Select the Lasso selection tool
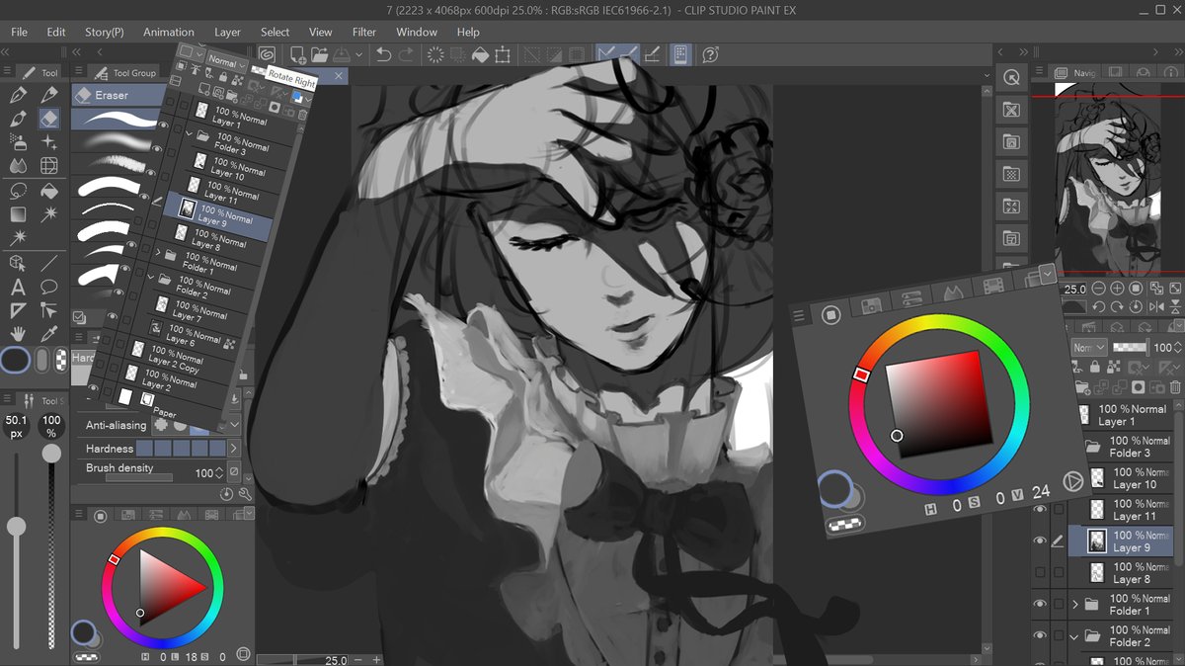1185x666 pixels. 18,191
